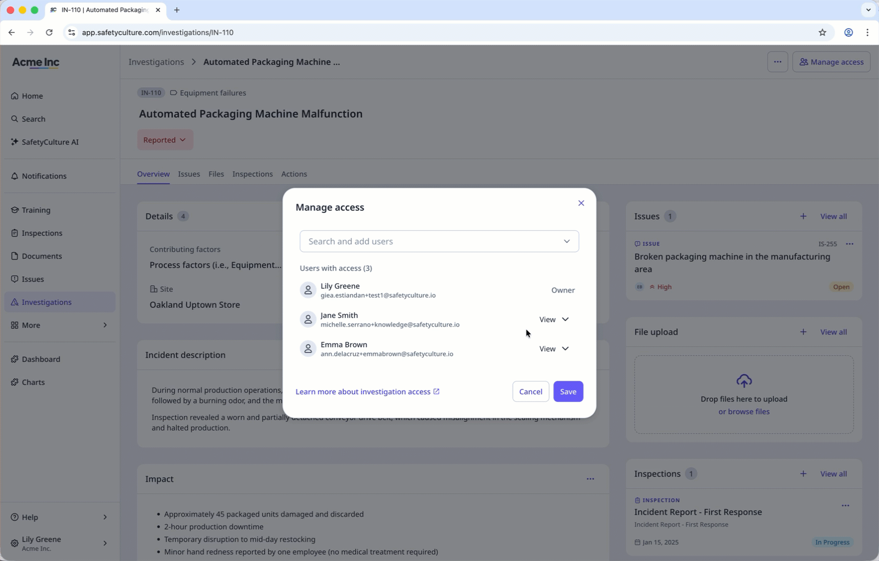This screenshot has height=561, width=879.
Task: View all inspections
Action: [x=833, y=474]
